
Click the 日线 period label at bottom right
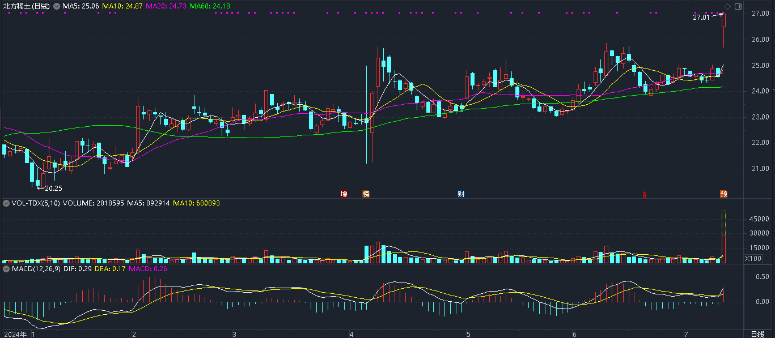[757, 334]
